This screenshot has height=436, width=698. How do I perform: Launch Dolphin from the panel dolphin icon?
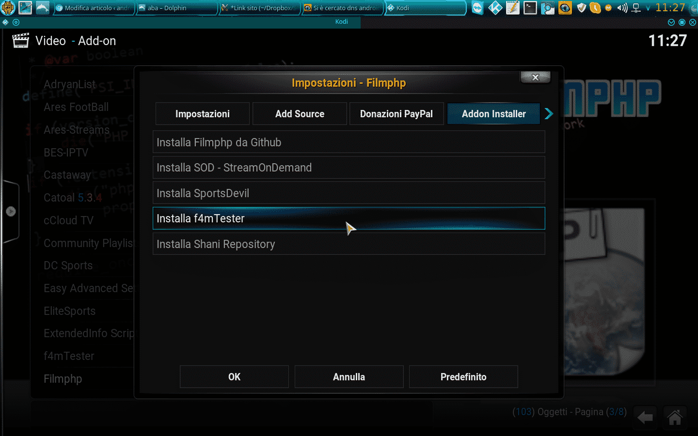coord(43,8)
